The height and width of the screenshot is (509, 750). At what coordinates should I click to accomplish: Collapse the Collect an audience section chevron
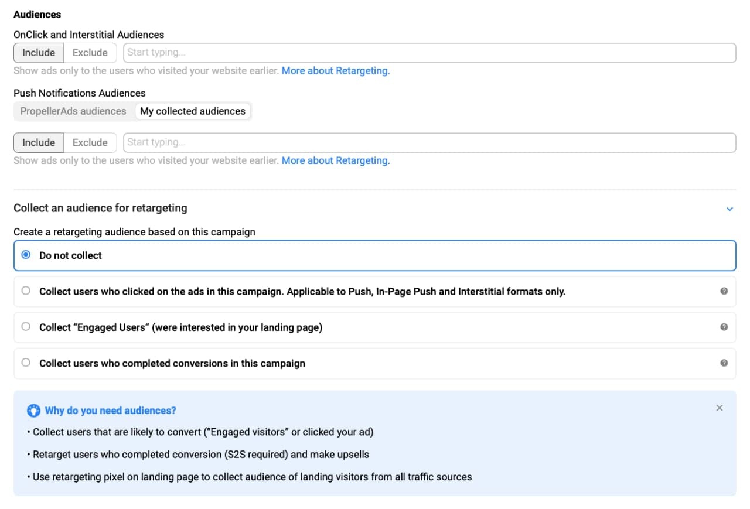729,209
